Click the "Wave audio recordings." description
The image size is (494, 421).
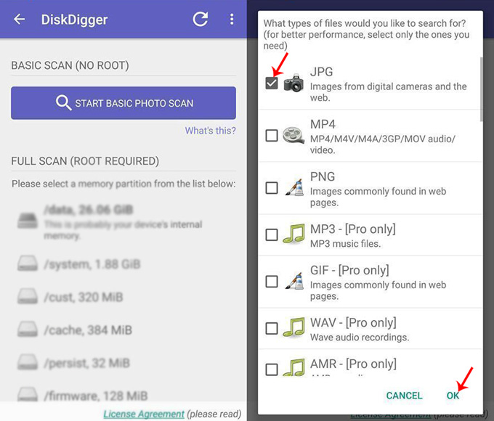360,338
